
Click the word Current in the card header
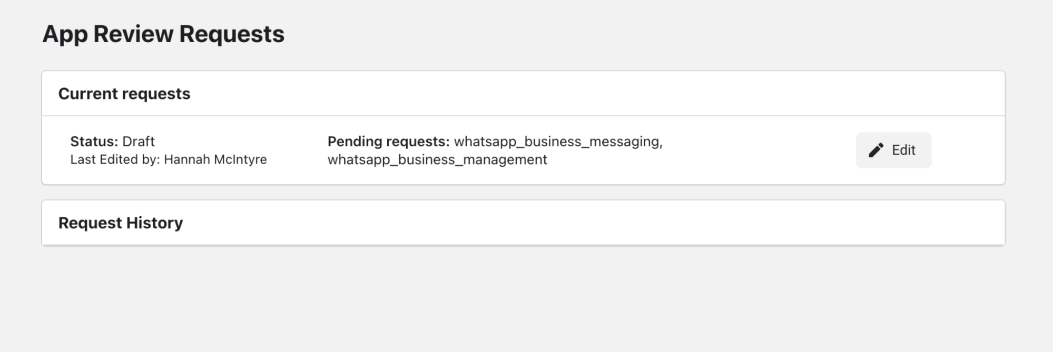(x=88, y=94)
